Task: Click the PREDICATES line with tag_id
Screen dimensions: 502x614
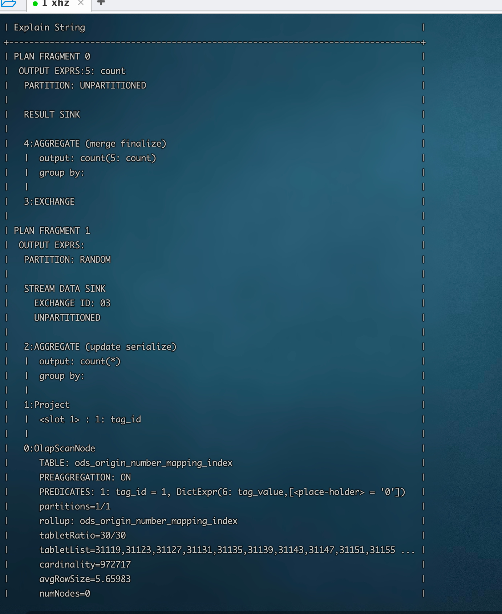Action: pyautogui.click(x=222, y=492)
